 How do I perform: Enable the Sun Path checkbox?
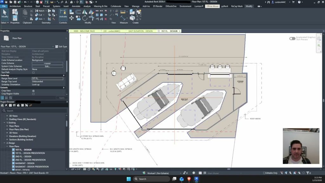(33, 72)
